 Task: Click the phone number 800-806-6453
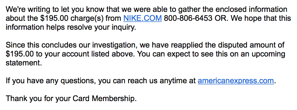coord(187,18)
